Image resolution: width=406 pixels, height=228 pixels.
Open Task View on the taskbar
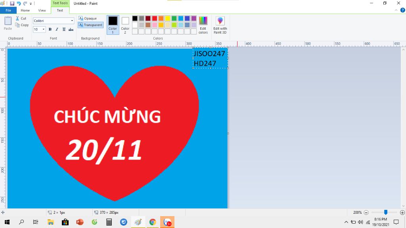coord(36,222)
